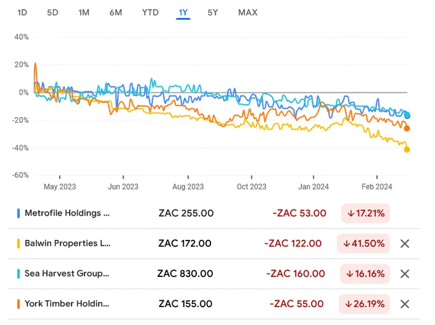Click the 41.50% decline badge
The image size is (435, 325).
363,244
